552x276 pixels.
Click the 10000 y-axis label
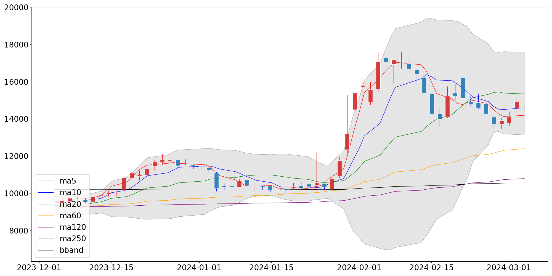click(16, 193)
